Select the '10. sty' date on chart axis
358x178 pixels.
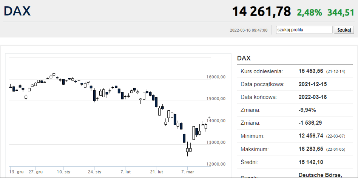63,172
